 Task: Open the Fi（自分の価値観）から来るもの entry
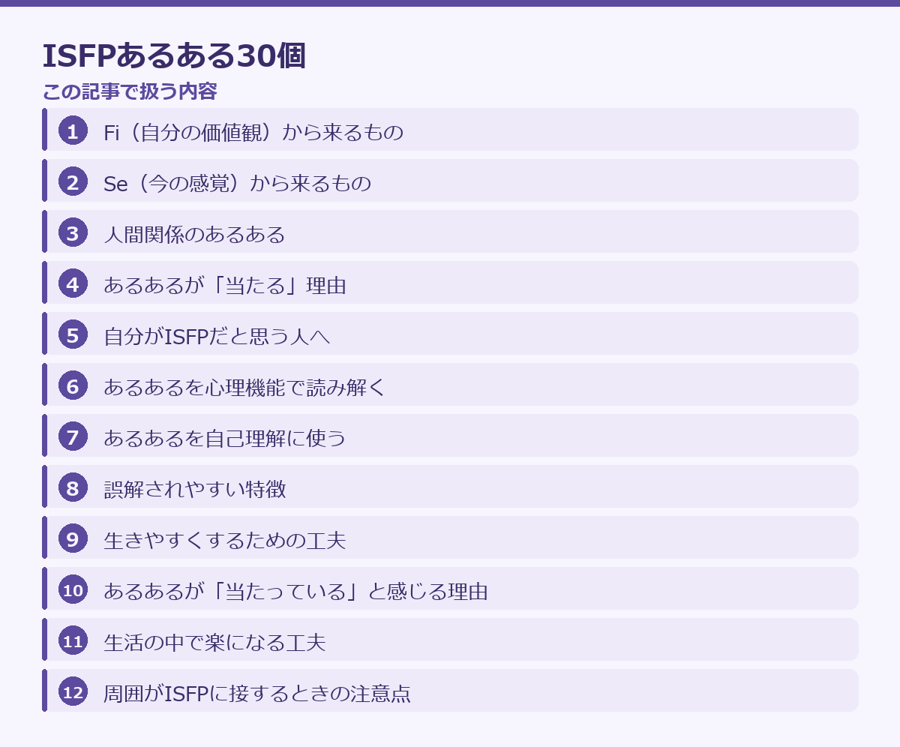[x=450, y=130]
